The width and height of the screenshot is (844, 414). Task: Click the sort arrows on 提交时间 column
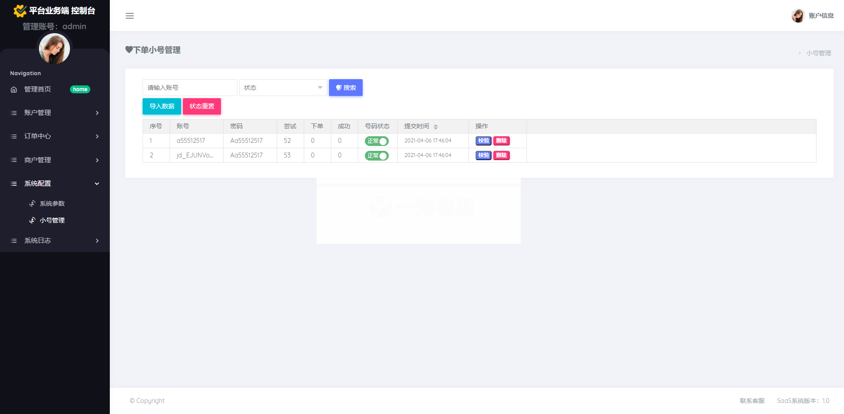click(436, 126)
